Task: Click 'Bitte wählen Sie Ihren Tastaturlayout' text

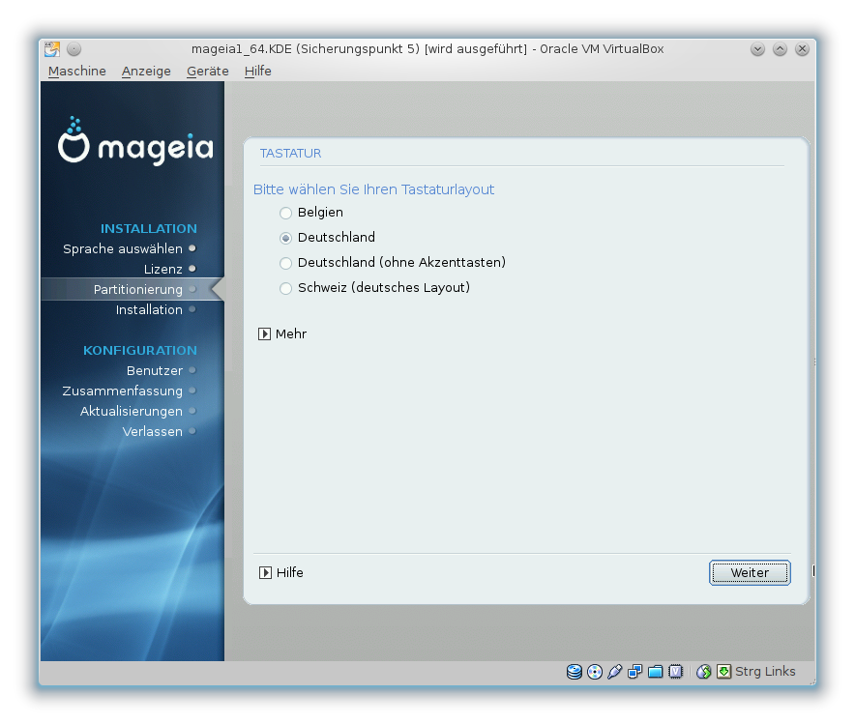Action: (373, 189)
